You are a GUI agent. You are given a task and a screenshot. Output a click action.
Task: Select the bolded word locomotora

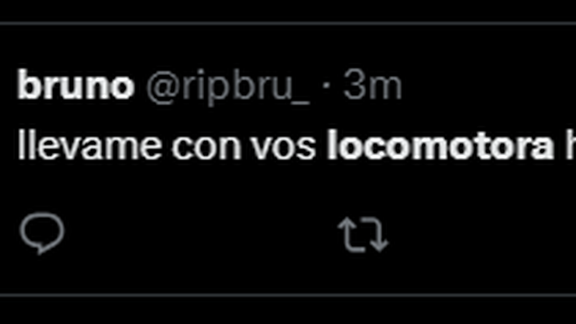tap(441, 145)
